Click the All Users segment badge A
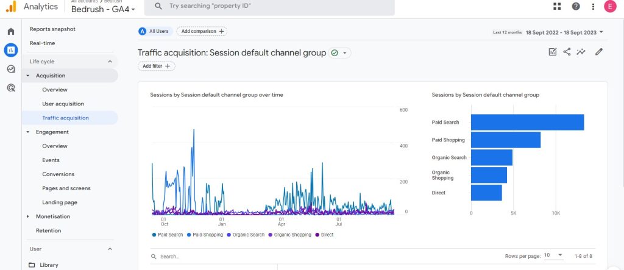 143,31
